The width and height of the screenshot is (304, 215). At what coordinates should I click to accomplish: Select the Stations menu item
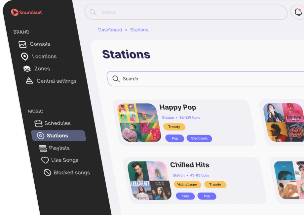pyautogui.click(x=58, y=136)
